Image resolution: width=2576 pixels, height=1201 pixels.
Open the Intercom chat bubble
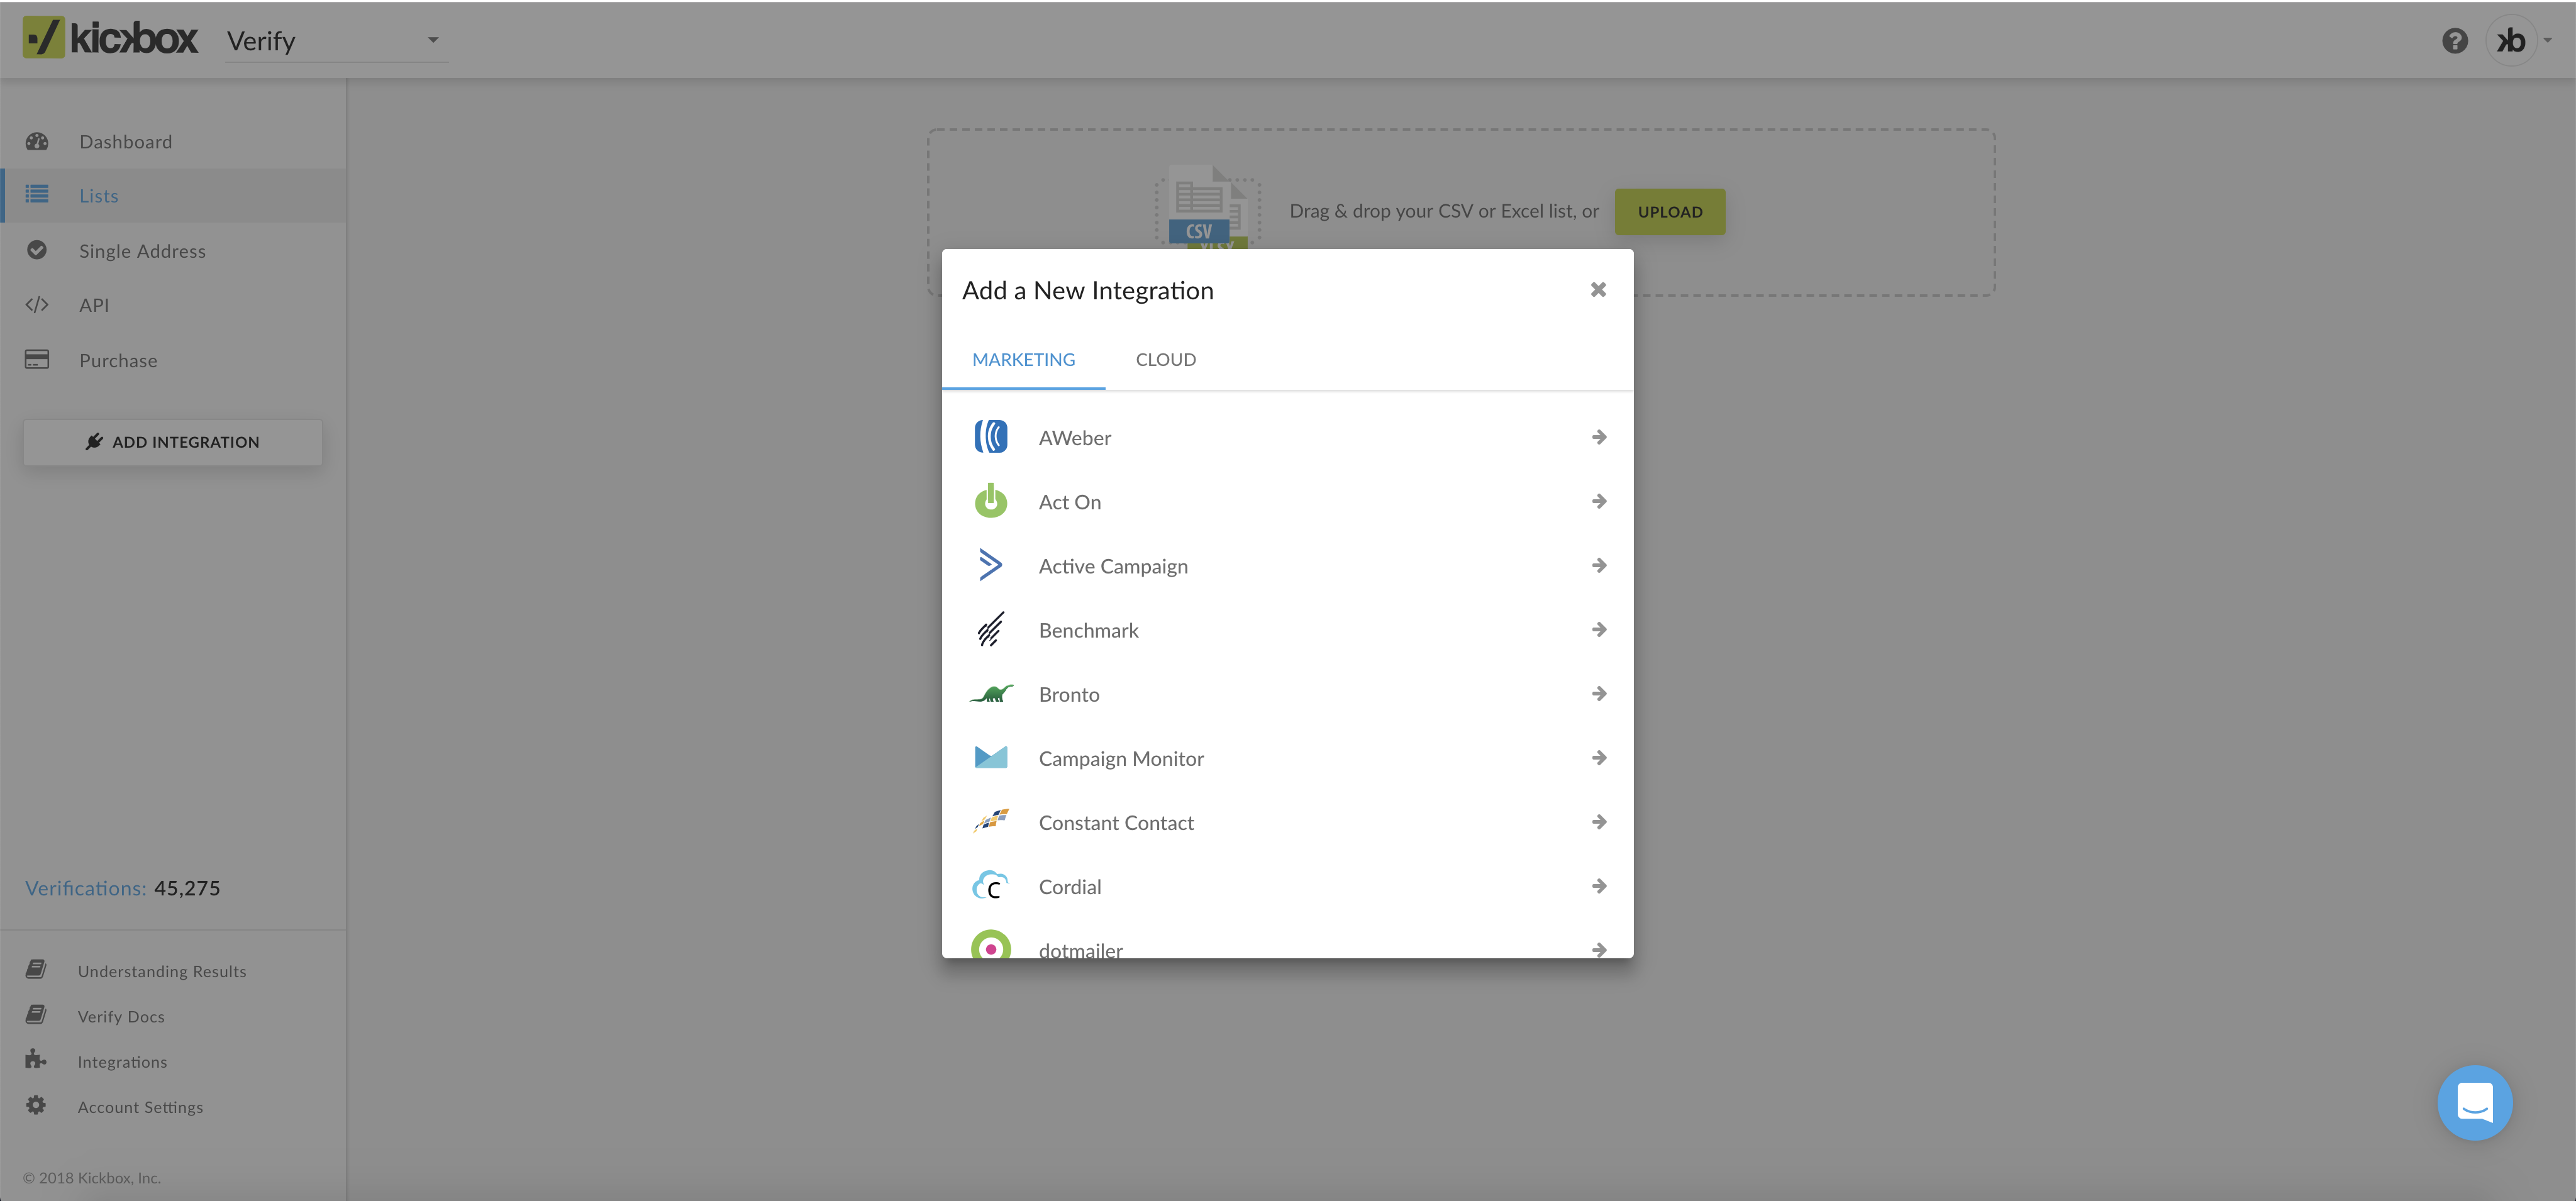coord(2475,1103)
